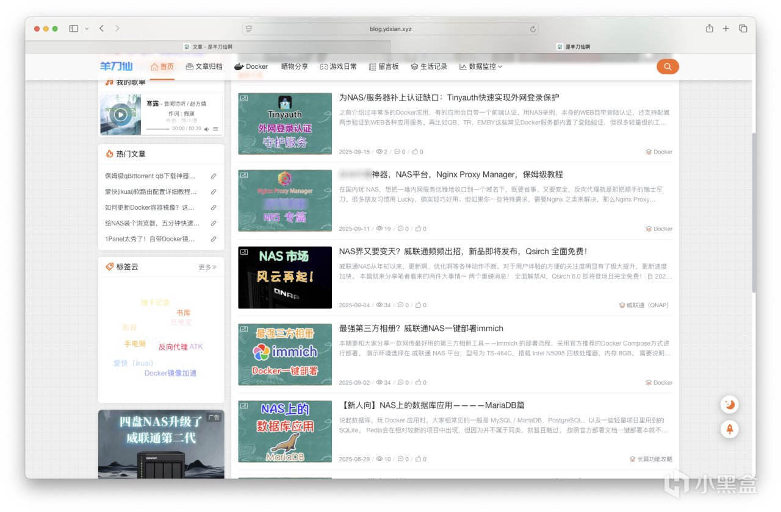
Task: Open article title NAS界又要变天？威联通频频出招
Action: [463, 251]
